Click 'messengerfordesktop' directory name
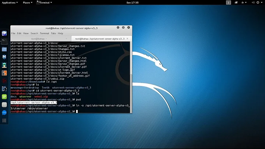 [25, 87]
